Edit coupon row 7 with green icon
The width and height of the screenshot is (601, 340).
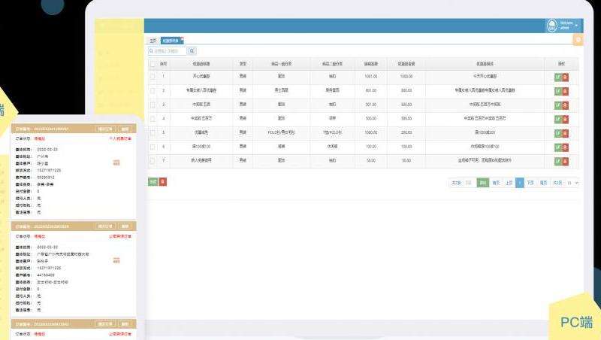(x=558, y=162)
